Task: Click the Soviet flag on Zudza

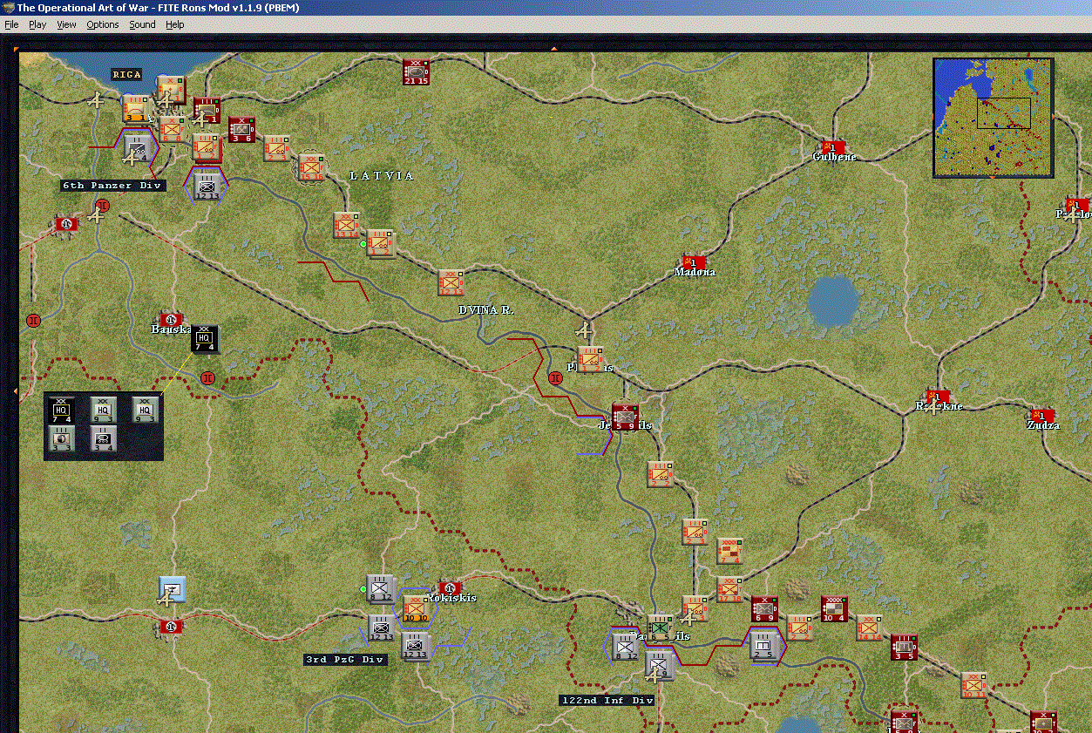Action: pyautogui.click(x=1041, y=415)
